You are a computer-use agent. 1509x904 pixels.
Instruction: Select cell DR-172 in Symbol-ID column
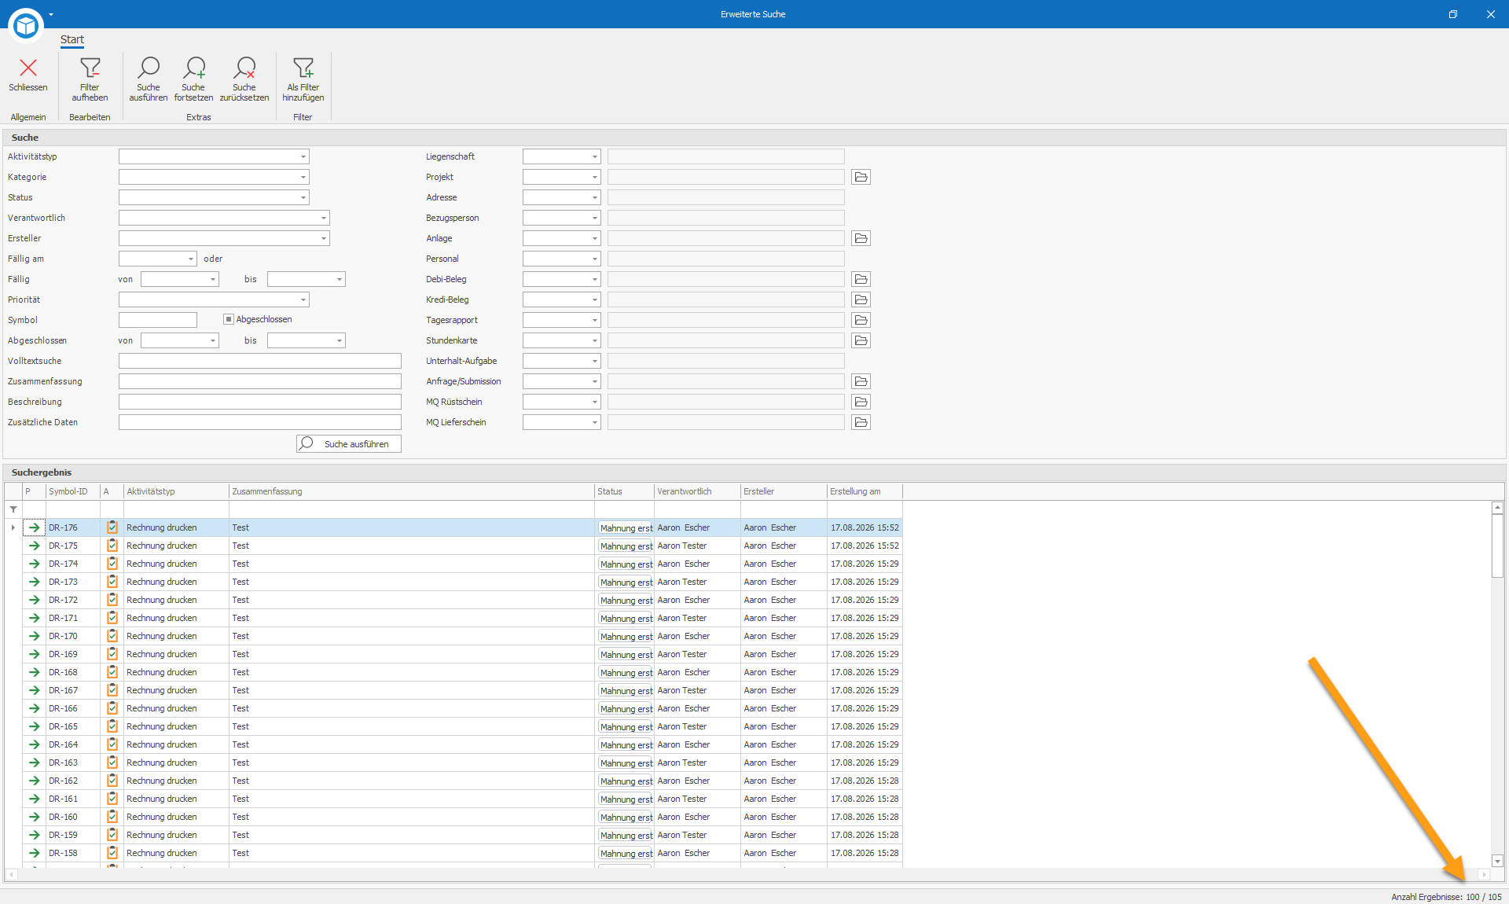point(73,600)
